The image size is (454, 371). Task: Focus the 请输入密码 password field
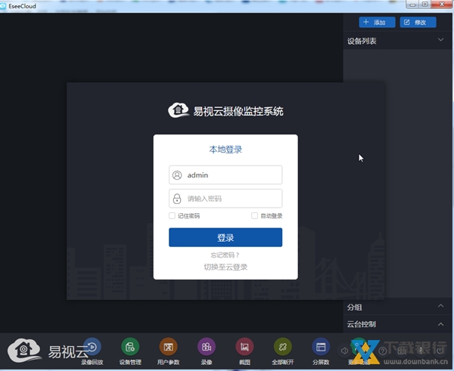(x=225, y=199)
